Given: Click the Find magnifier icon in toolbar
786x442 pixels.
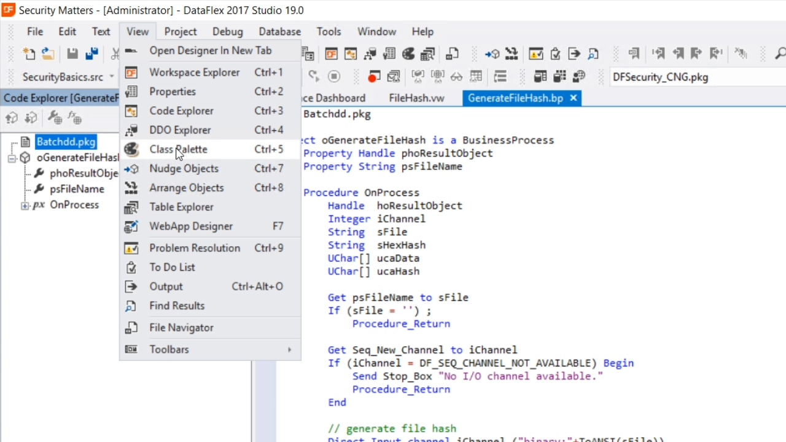Looking at the screenshot, I should 780,54.
